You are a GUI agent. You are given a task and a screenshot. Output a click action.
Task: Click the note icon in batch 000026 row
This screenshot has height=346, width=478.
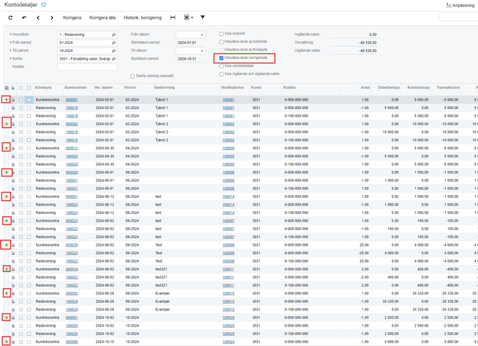click(21, 245)
